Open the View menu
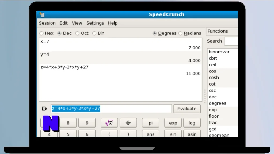The image size is (274, 154). point(77,23)
